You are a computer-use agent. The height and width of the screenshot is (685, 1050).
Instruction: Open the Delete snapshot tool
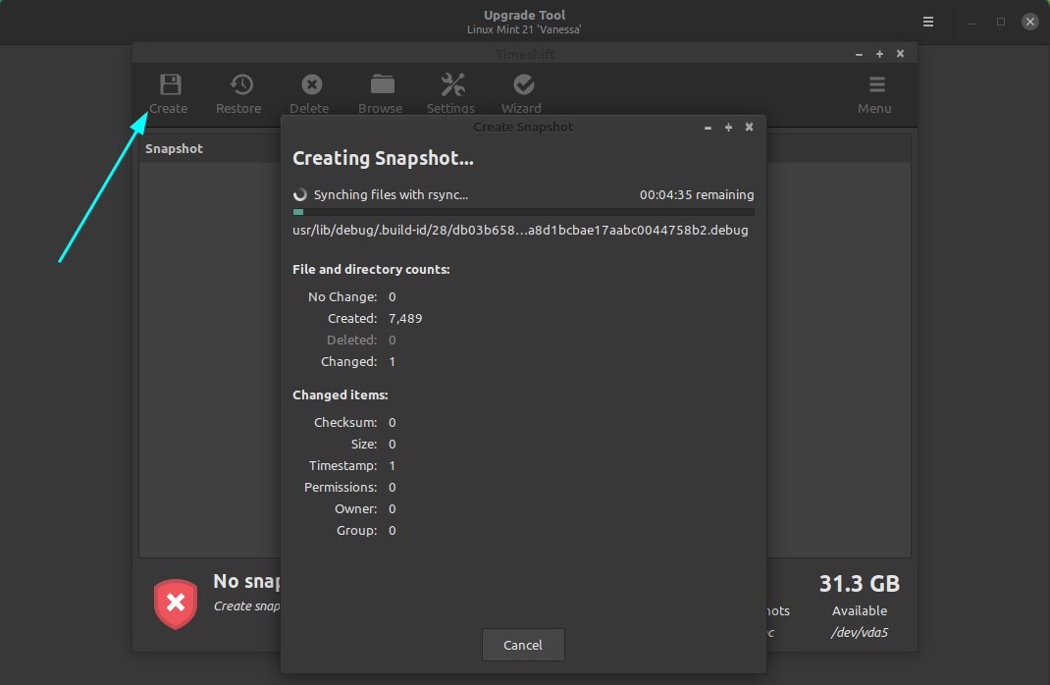[x=310, y=93]
